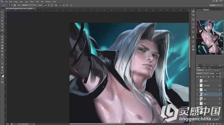Select the Rectangular Marquee tool
The width and height of the screenshot is (224, 125).
point(2,15)
